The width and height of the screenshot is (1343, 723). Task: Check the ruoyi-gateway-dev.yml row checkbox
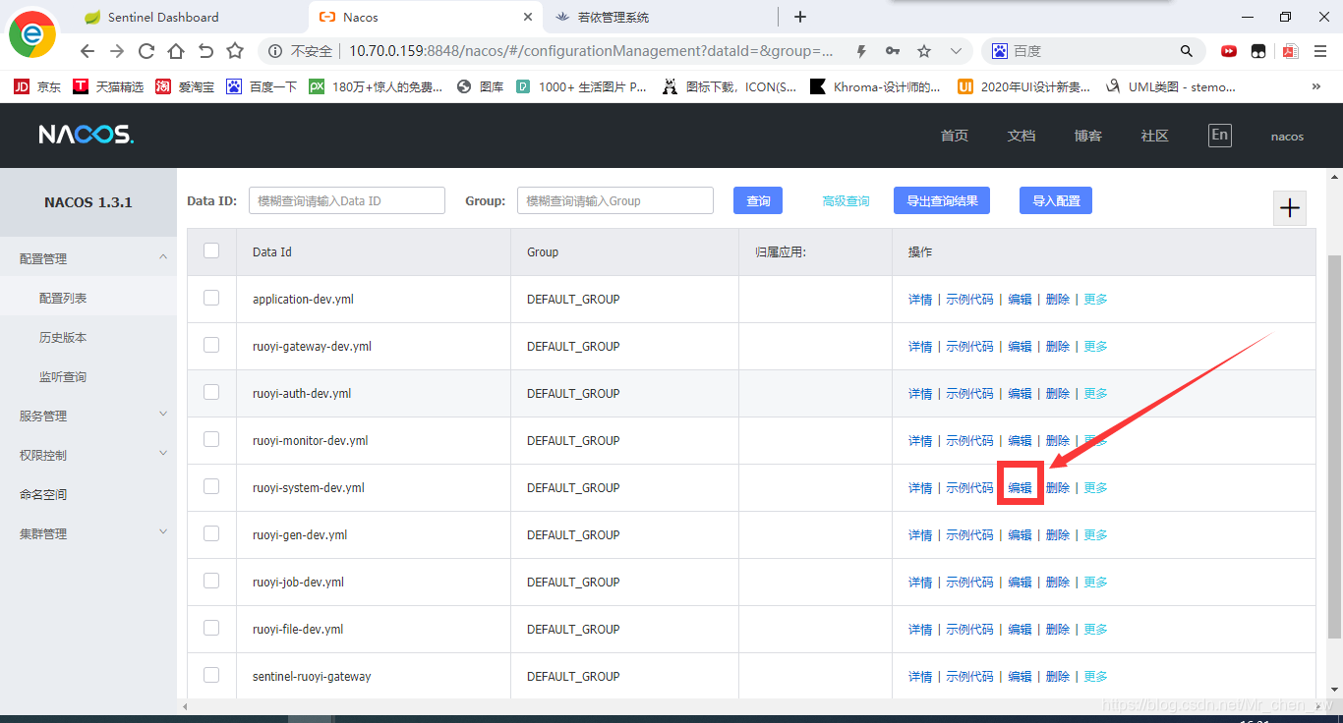pos(211,345)
